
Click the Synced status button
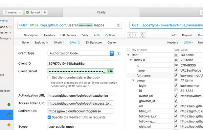(x=33, y=12)
